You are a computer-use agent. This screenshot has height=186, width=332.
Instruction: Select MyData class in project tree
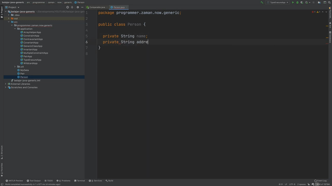pyautogui.click(x=24, y=70)
